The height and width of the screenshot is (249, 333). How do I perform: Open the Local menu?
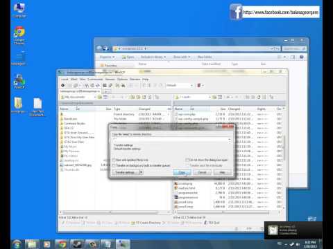tap(65, 79)
